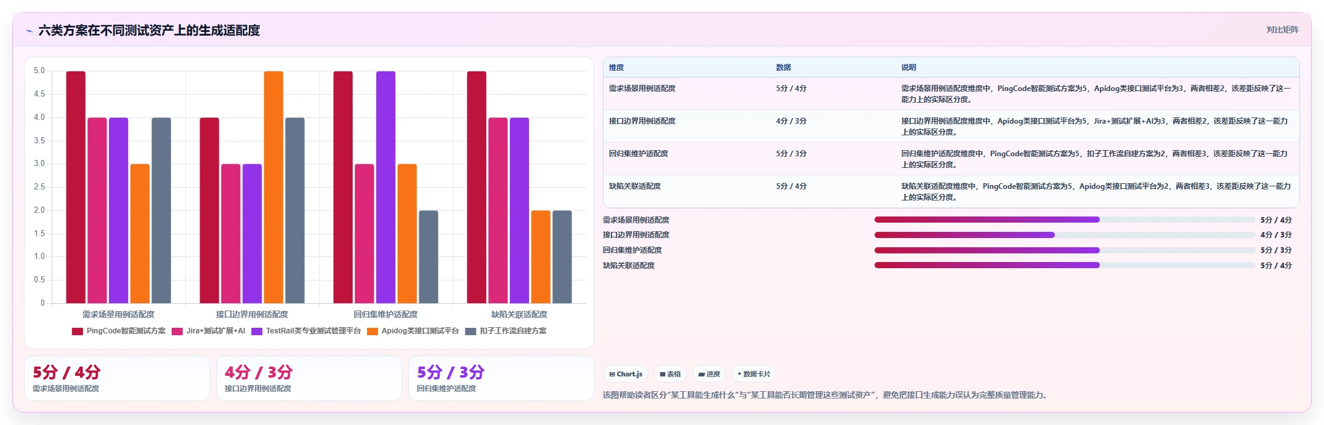1324x425 pixels.
Task: Click the 扣子工作流自建方案 legend label
Action: 513,331
